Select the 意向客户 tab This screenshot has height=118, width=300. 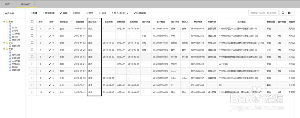click(25, 4)
